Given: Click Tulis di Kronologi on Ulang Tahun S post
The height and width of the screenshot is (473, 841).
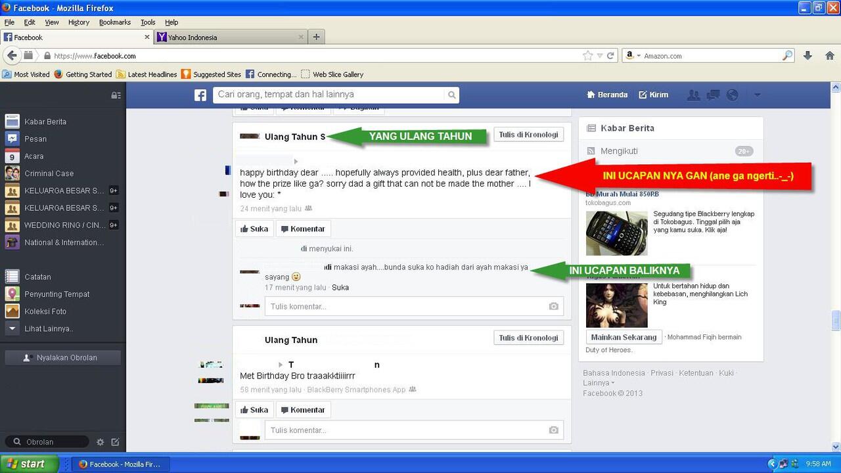Looking at the screenshot, I should point(528,135).
